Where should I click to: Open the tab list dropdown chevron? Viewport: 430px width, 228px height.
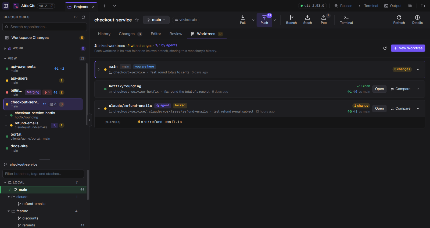[x=115, y=6]
